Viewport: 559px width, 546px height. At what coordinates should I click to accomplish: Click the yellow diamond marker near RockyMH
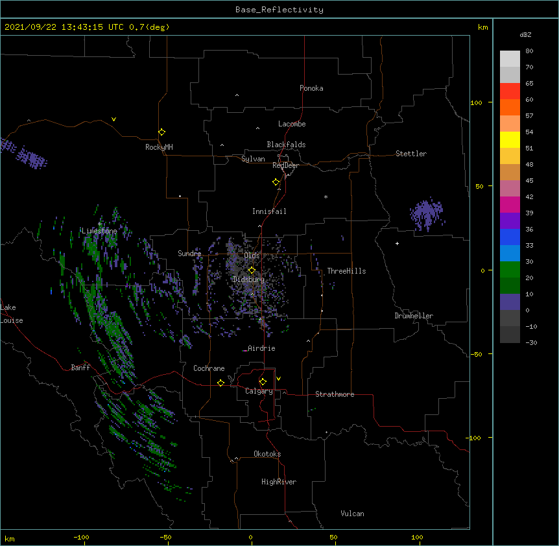(161, 132)
